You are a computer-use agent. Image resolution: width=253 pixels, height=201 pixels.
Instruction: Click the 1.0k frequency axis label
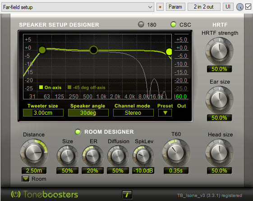[x=101, y=97]
